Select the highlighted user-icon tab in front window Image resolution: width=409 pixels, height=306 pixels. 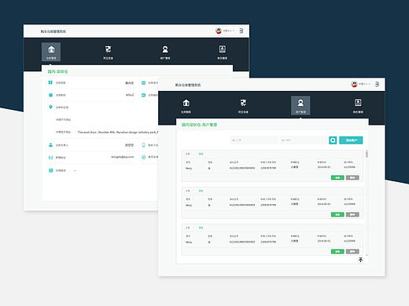(300, 106)
